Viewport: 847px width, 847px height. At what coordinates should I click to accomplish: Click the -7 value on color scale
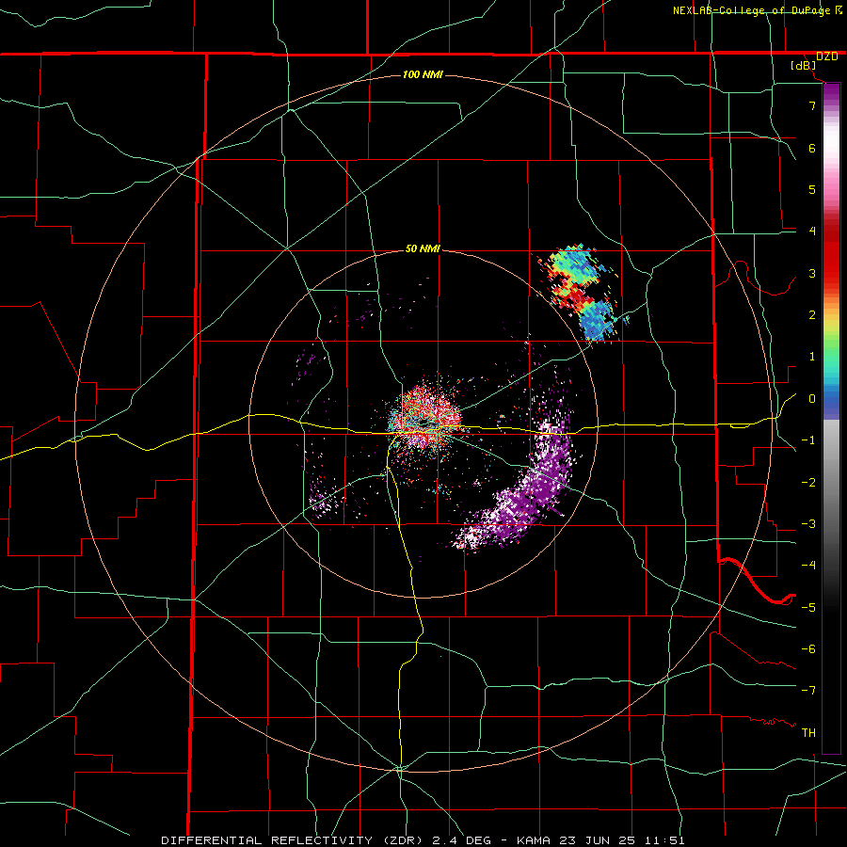pos(808,691)
